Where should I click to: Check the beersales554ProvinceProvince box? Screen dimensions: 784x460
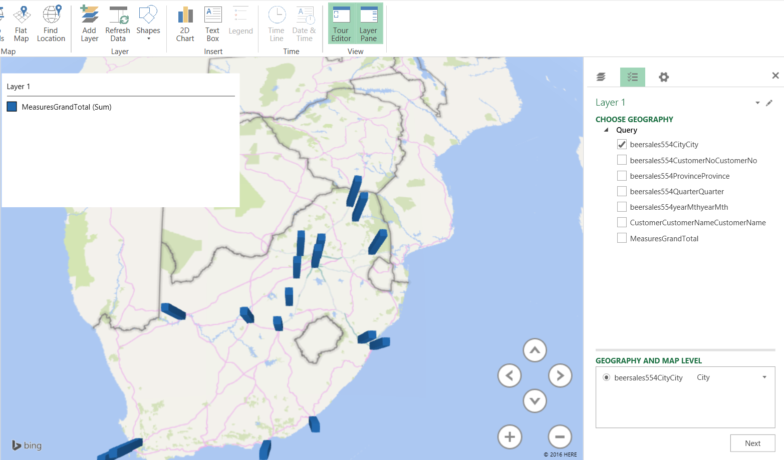[x=622, y=176]
